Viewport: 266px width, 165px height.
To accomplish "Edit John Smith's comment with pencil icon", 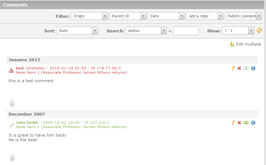I will coord(233,123).
